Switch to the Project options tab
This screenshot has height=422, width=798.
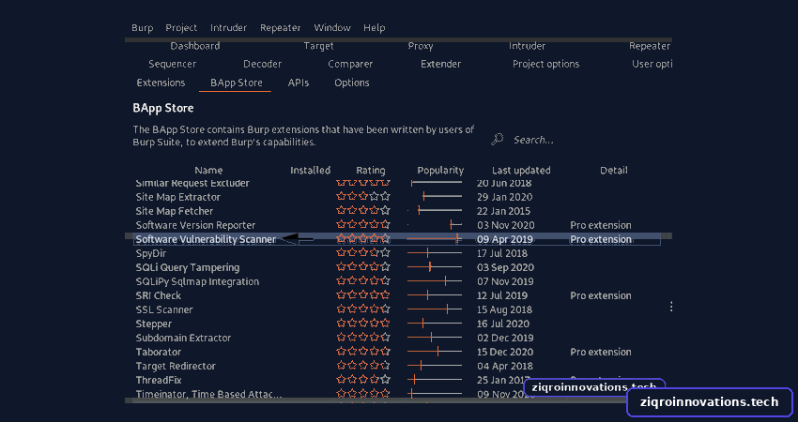point(545,64)
